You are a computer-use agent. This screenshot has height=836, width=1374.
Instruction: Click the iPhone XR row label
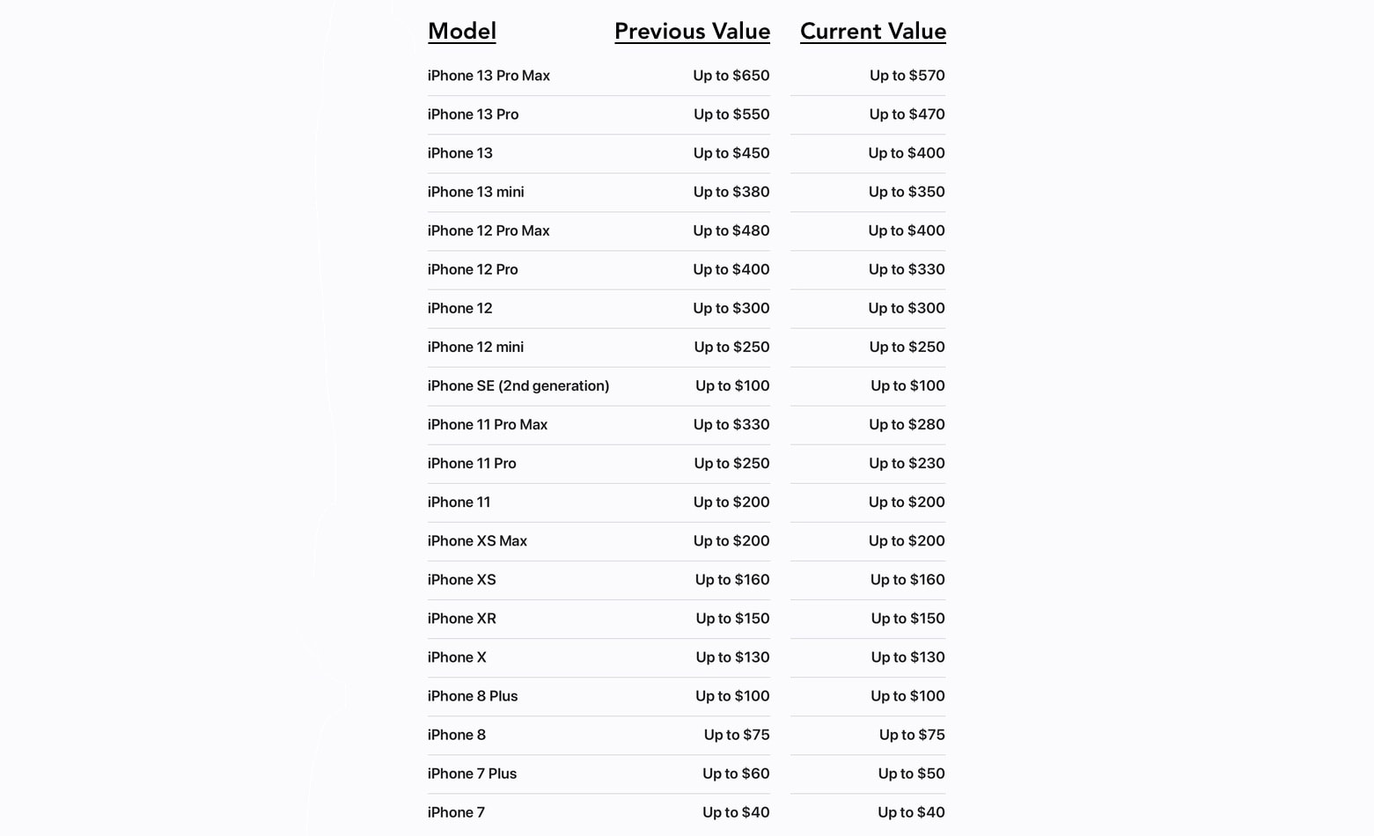click(x=462, y=618)
